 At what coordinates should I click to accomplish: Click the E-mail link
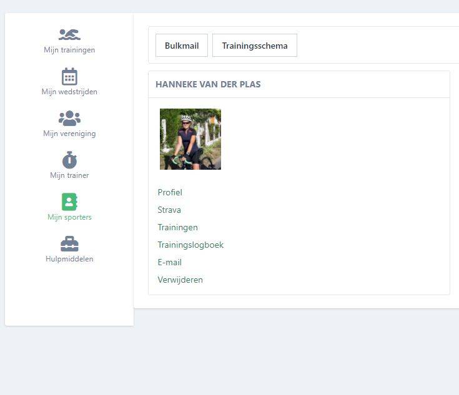(x=170, y=263)
